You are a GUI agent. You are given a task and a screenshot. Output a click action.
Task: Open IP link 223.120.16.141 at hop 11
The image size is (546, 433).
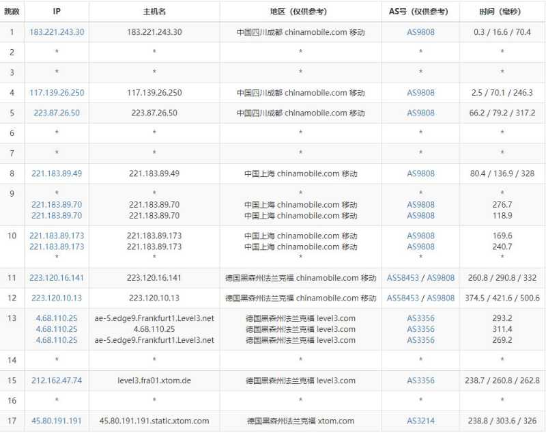coord(57,278)
